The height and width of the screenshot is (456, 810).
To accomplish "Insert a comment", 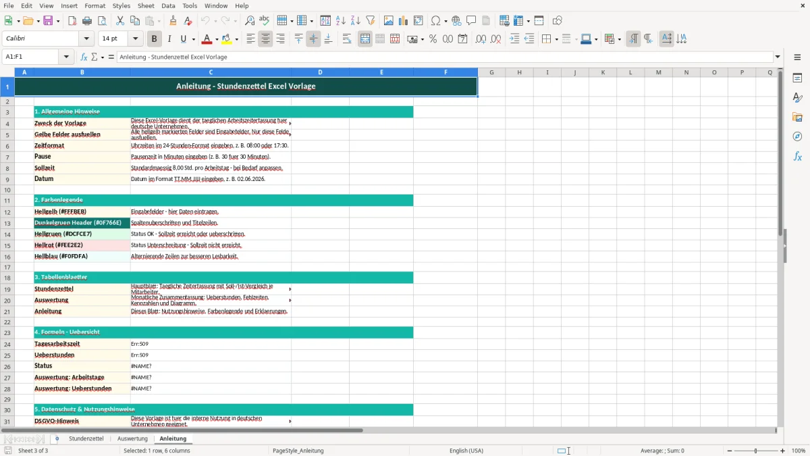I will pyautogui.click(x=471, y=21).
